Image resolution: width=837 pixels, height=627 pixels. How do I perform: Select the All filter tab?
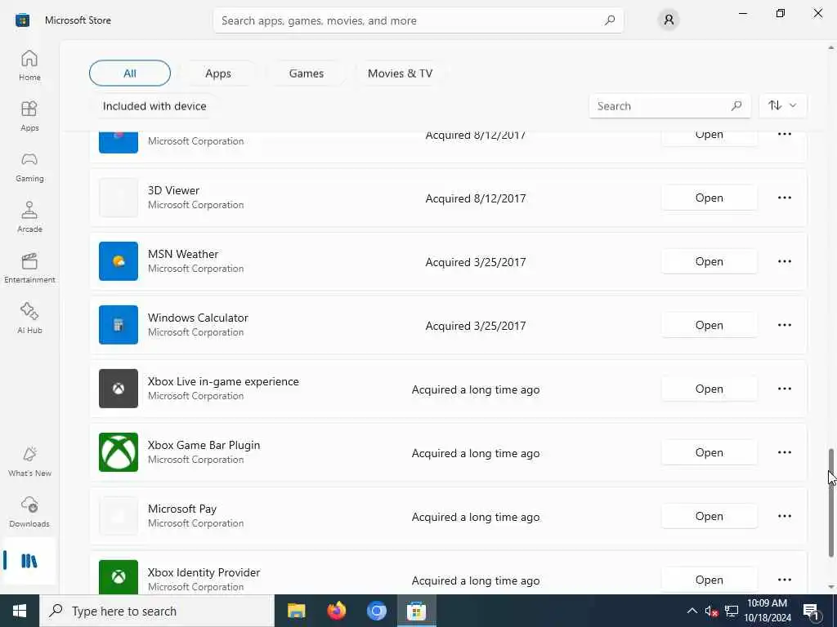click(x=130, y=73)
